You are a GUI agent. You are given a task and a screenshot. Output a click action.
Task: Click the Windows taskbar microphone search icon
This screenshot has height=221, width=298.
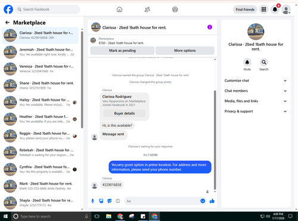tap(86, 216)
